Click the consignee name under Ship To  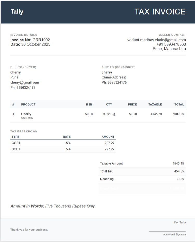107,72
